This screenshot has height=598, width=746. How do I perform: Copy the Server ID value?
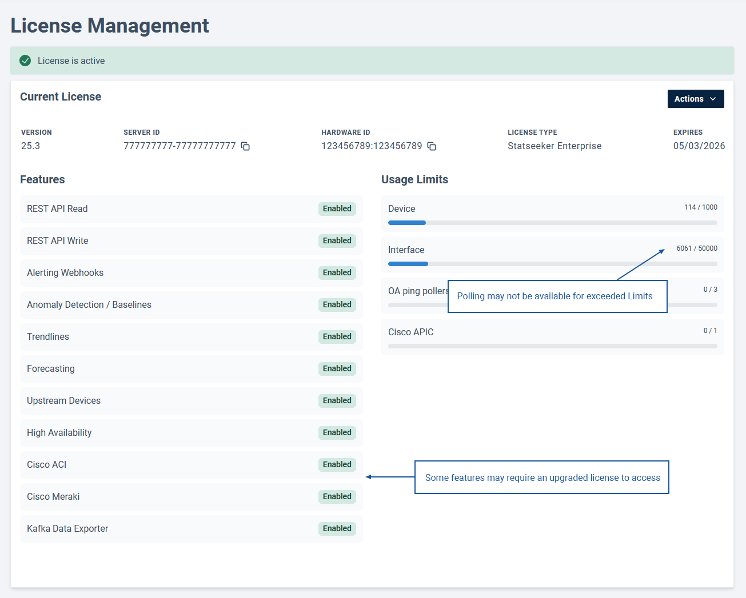pos(245,146)
